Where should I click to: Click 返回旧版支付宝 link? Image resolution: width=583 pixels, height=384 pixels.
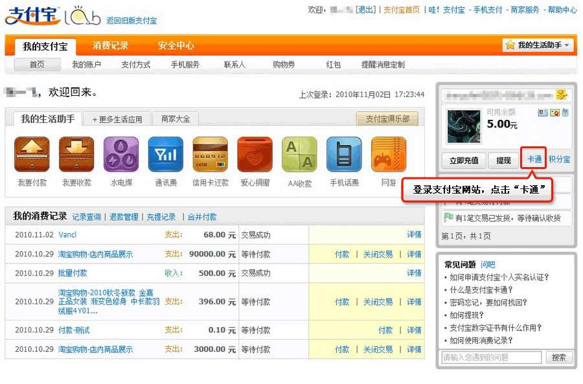pos(131,21)
